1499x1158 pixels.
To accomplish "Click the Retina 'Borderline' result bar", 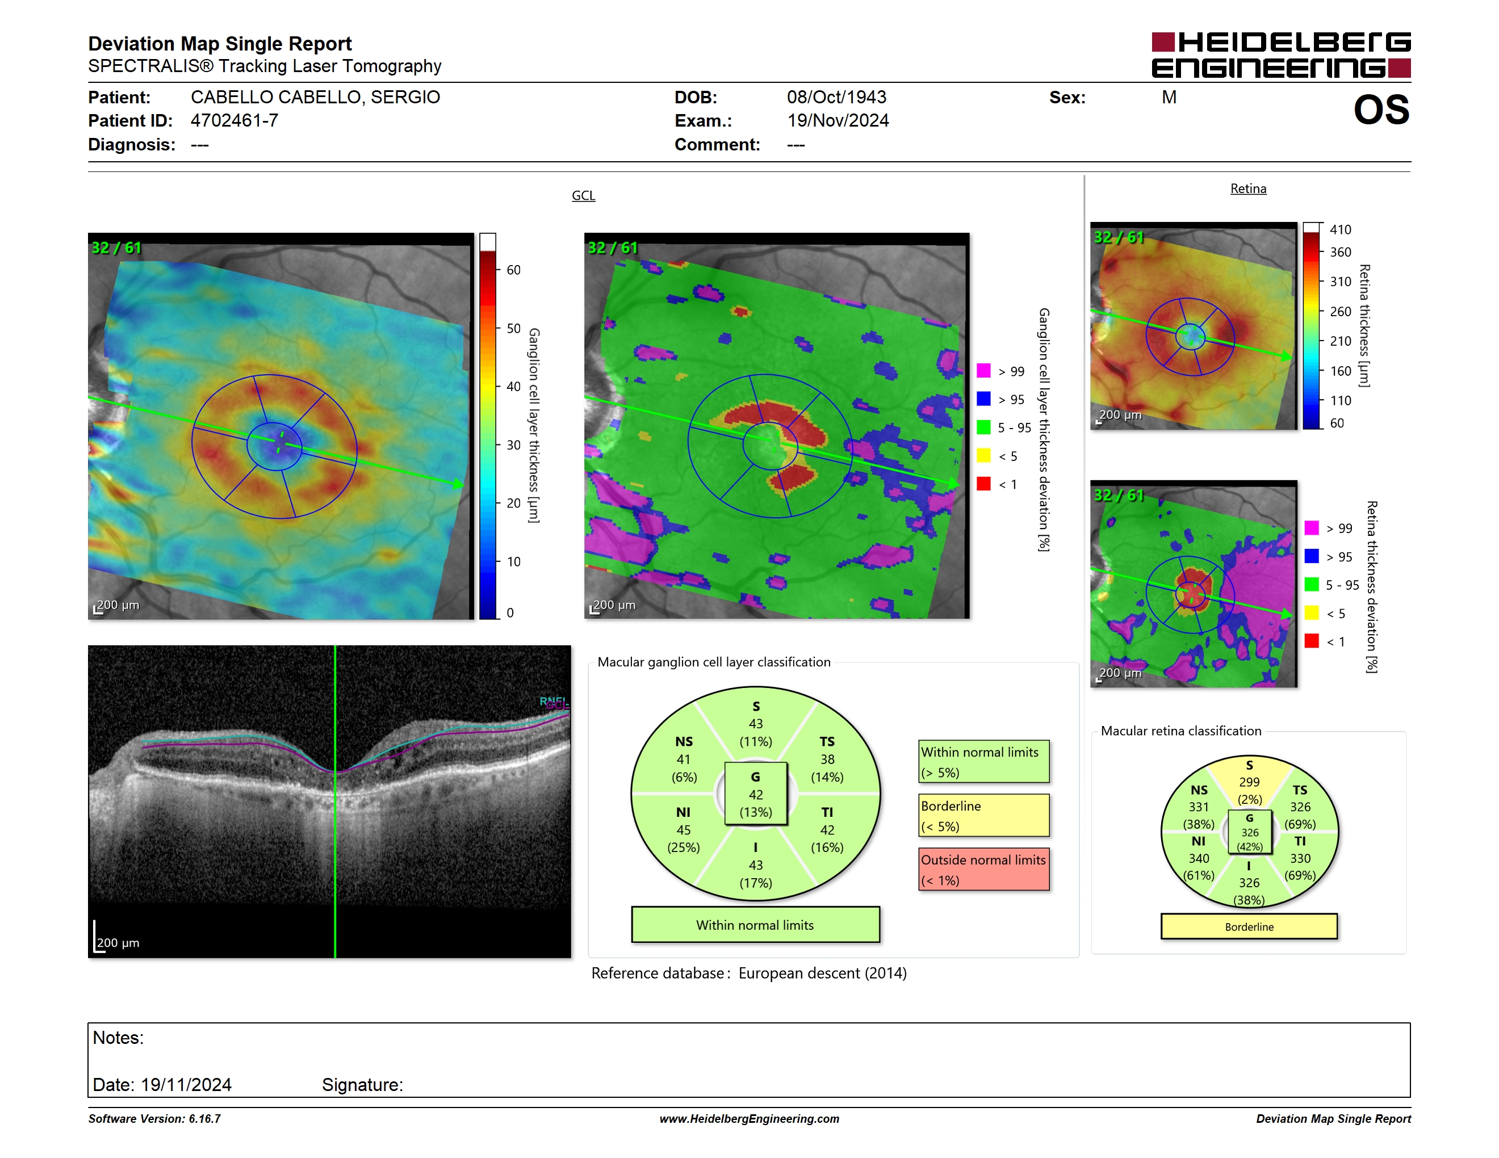I will 1249,927.
